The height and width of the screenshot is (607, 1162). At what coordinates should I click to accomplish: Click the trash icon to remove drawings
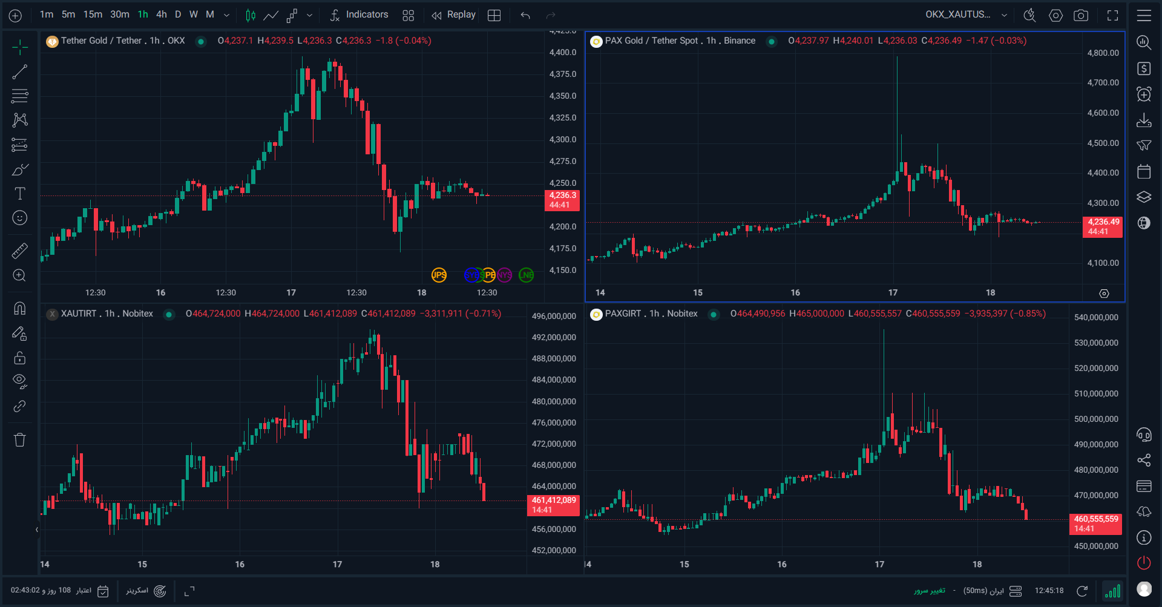click(x=20, y=440)
